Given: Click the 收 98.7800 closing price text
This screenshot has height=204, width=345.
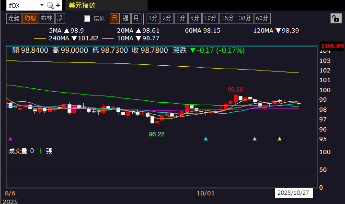Looking at the screenshot, I should click(x=150, y=50).
